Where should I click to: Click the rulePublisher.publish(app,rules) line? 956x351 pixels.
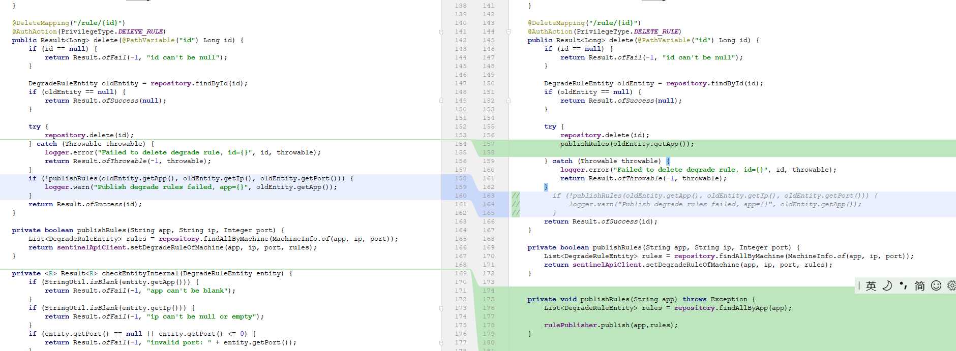point(610,325)
